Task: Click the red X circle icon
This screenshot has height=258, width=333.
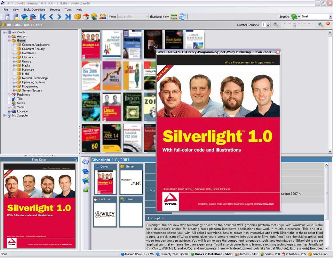Action: [x=328, y=24]
